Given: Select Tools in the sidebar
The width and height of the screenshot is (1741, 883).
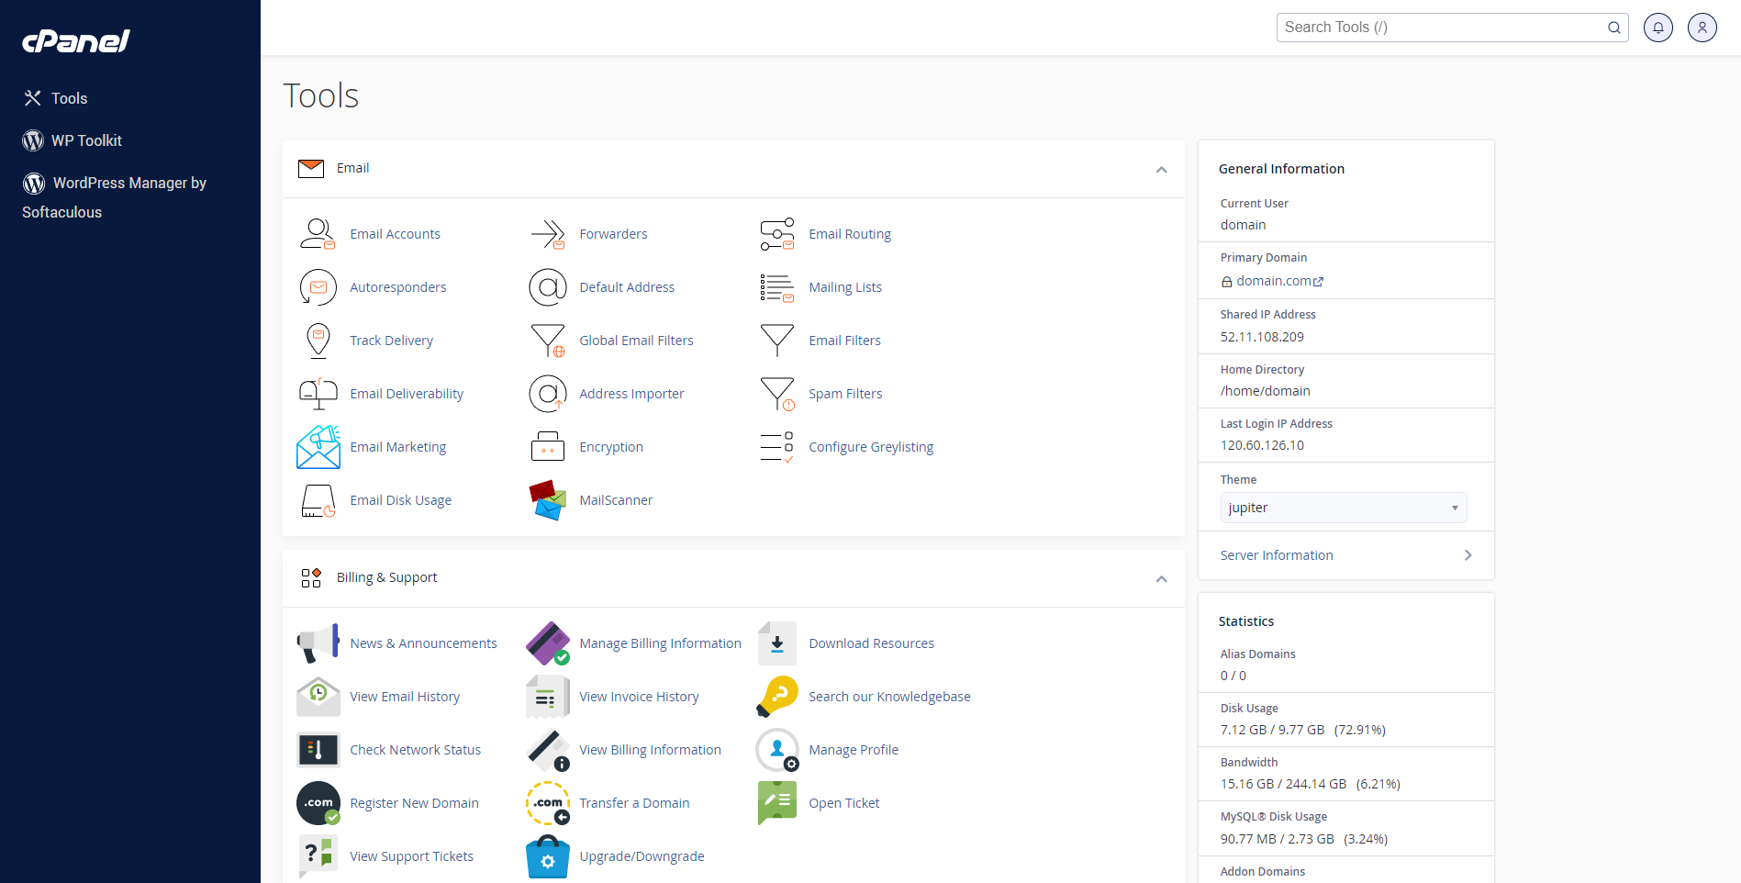Looking at the screenshot, I should 69,98.
